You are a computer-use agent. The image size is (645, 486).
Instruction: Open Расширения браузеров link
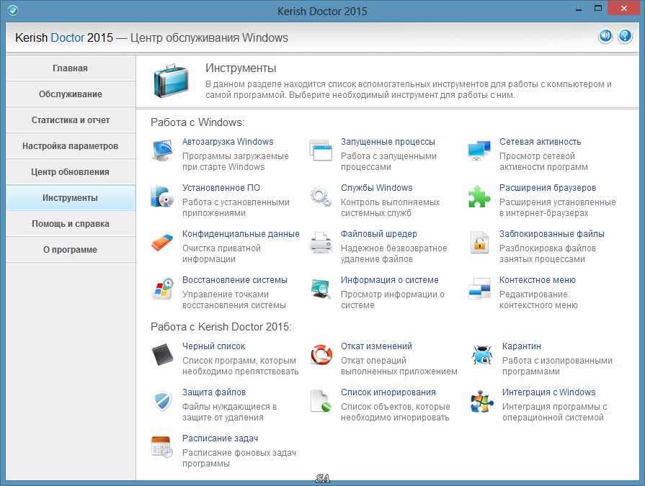[548, 188]
